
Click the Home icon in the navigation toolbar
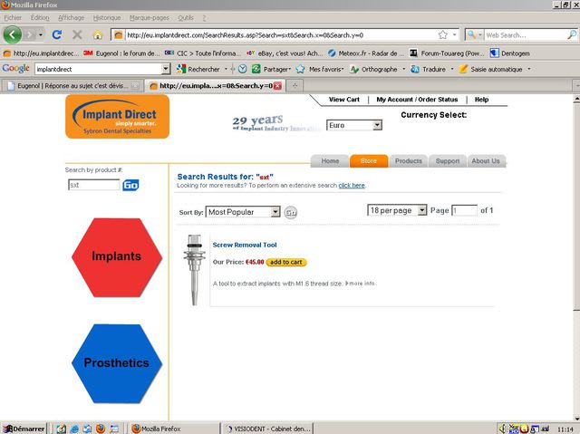point(98,35)
